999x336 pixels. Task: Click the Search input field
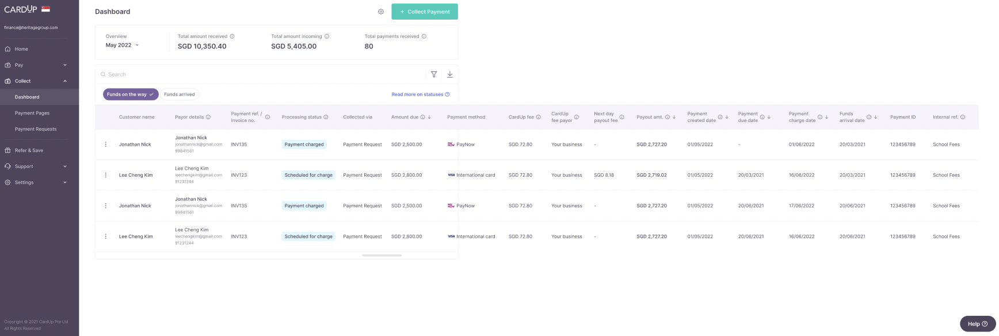262,74
